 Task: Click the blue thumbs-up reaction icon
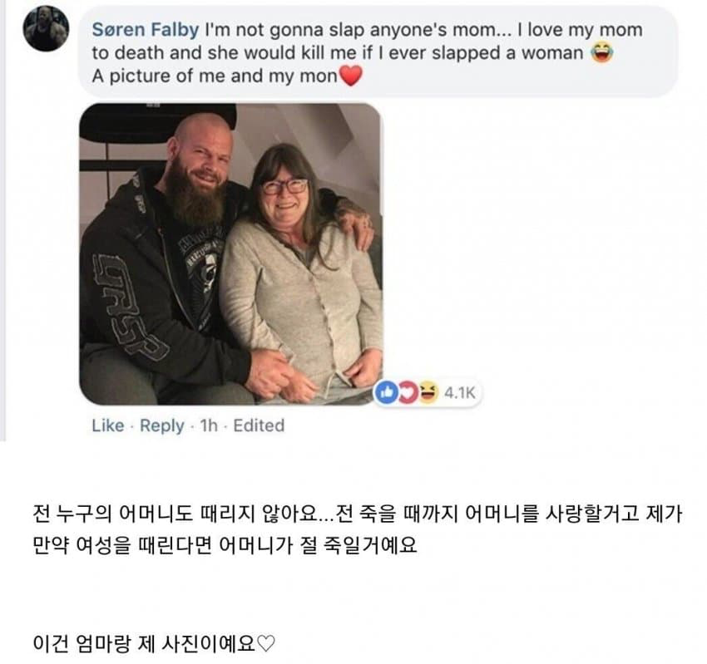387,392
